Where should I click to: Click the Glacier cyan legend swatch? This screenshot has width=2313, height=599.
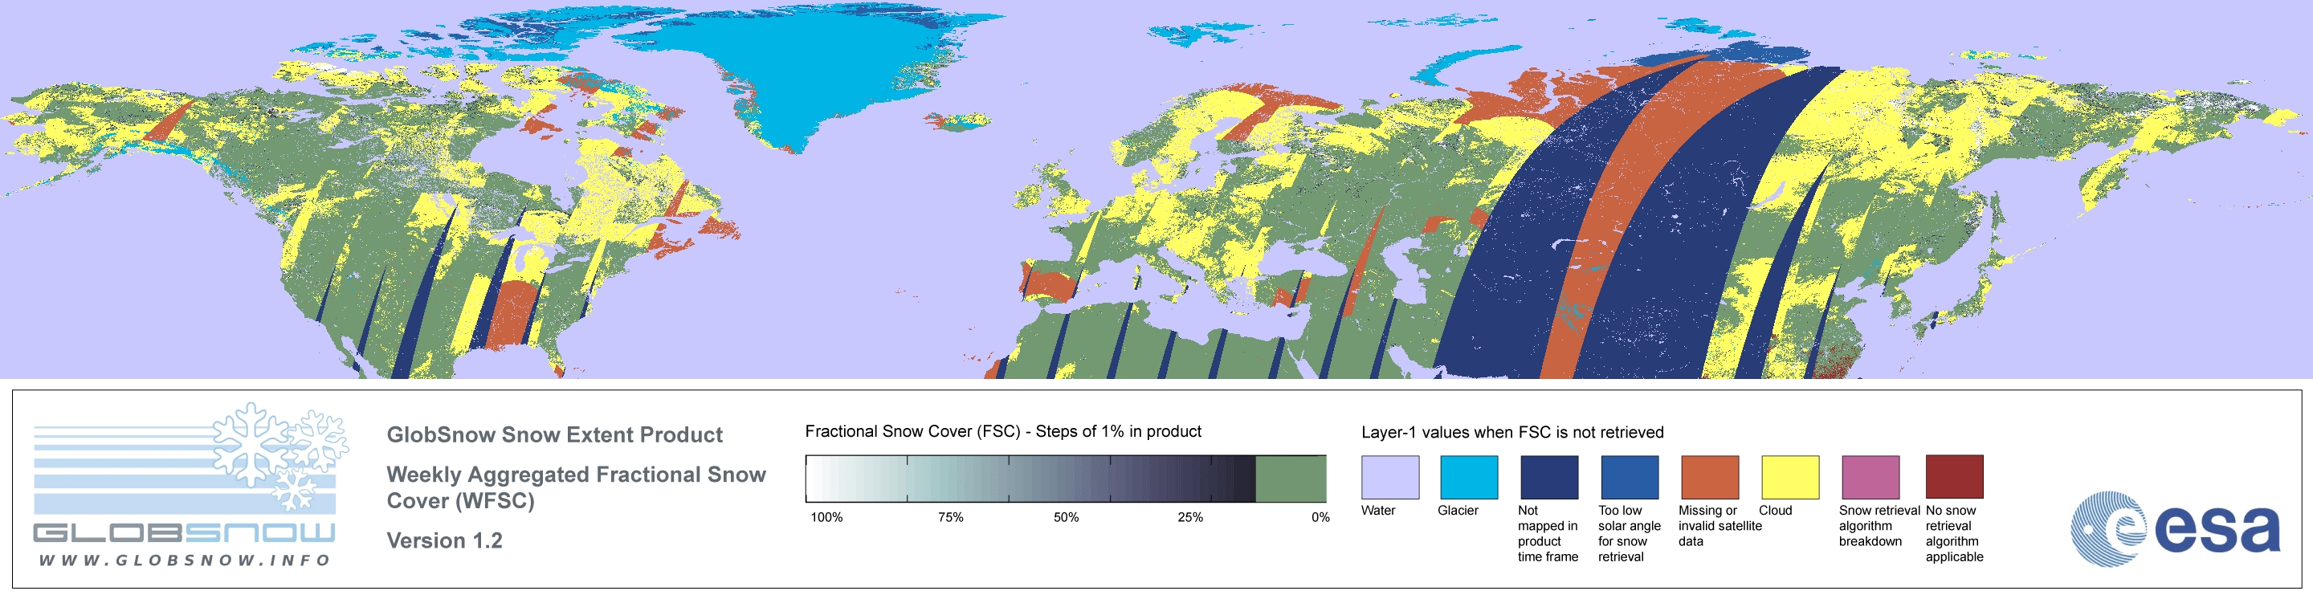[1469, 477]
